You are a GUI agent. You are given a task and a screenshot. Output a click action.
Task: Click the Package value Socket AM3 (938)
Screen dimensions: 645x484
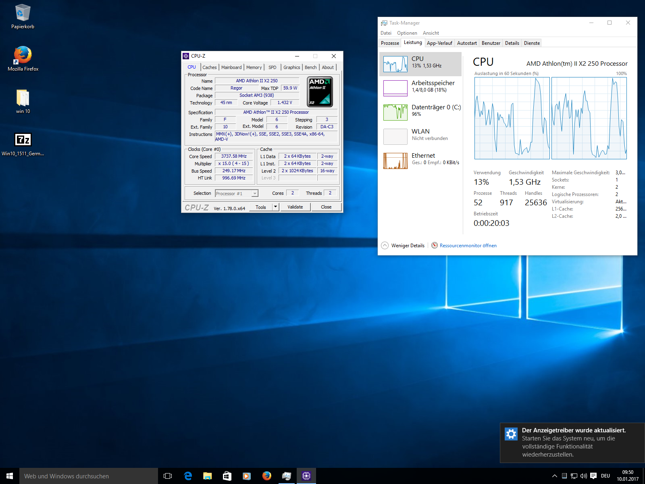click(x=257, y=95)
